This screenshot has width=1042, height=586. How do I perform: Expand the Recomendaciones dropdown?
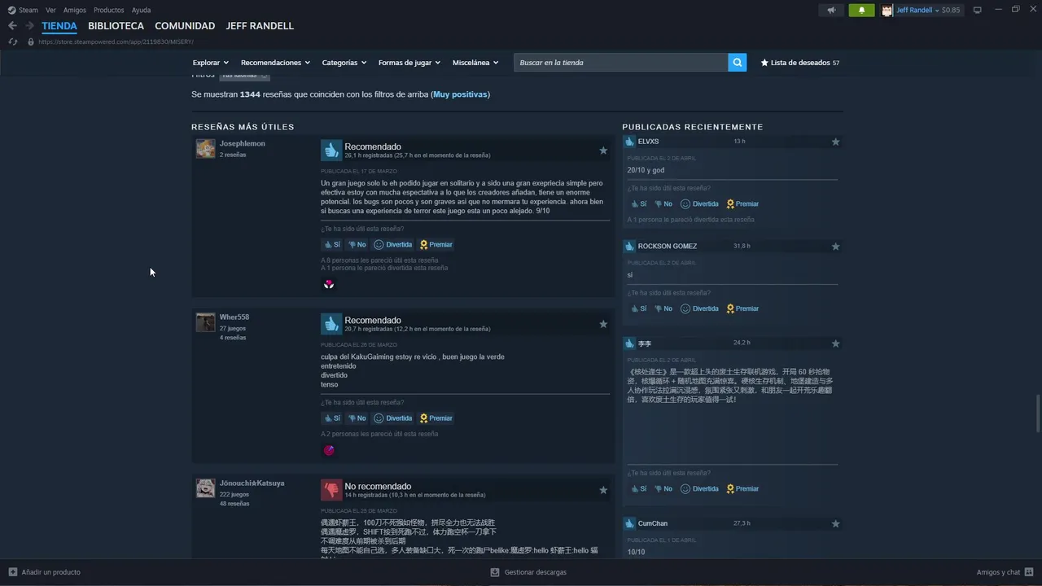coord(276,63)
